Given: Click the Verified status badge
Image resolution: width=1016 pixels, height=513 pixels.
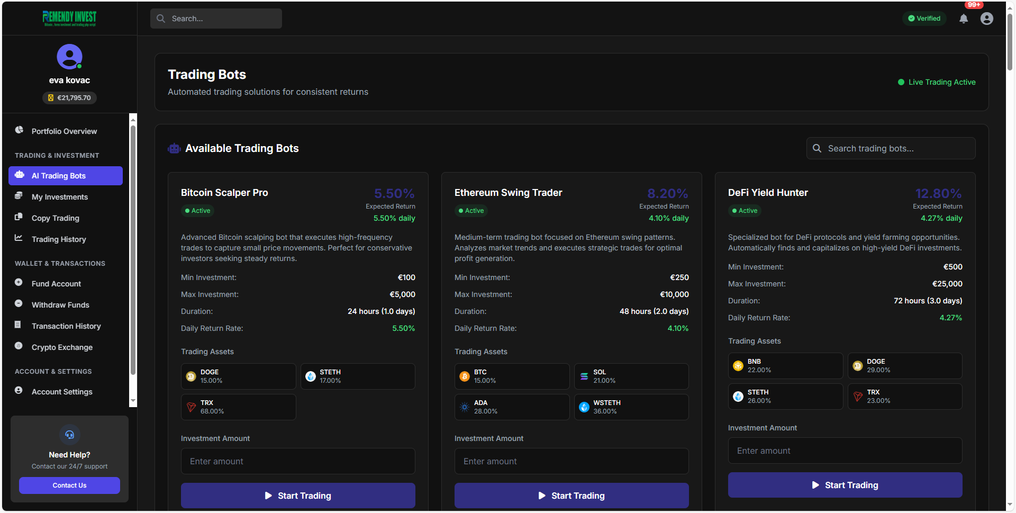Looking at the screenshot, I should 924,19.
